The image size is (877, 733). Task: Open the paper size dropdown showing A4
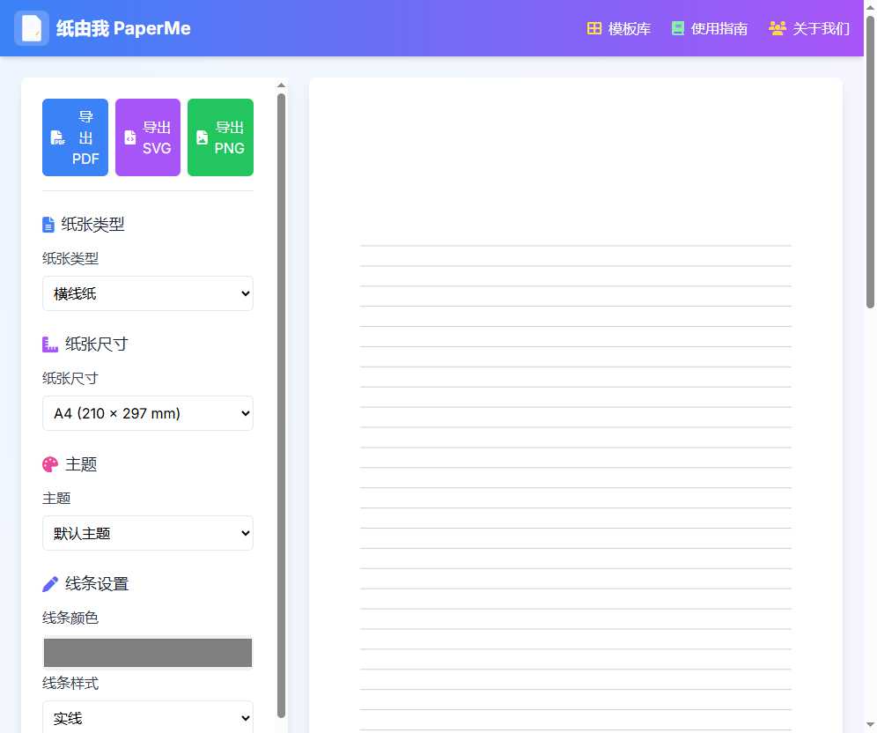pos(147,413)
